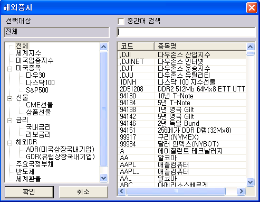
Task: Select 나스닥100 in the tree
Action: point(40,82)
